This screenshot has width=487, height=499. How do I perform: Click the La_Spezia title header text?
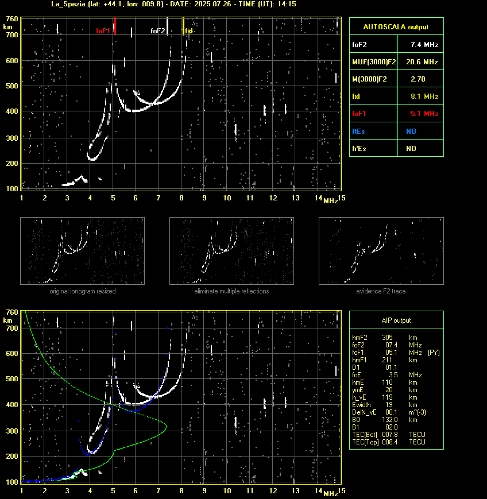(173, 4)
